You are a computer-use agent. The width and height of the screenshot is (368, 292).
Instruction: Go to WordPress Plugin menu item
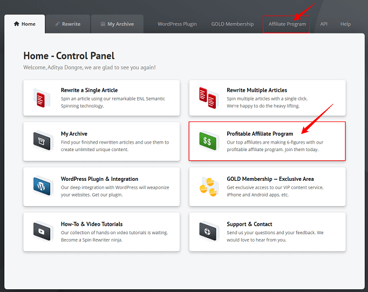pyautogui.click(x=177, y=24)
